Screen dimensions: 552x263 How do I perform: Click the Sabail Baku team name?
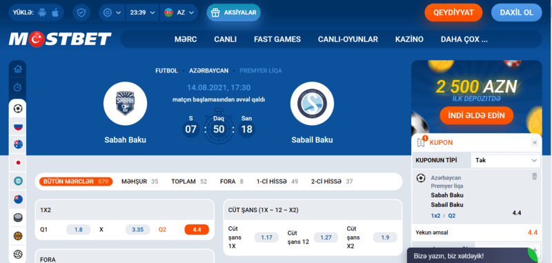(313, 140)
